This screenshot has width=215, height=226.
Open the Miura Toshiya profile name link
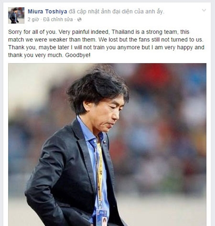click(x=47, y=11)
